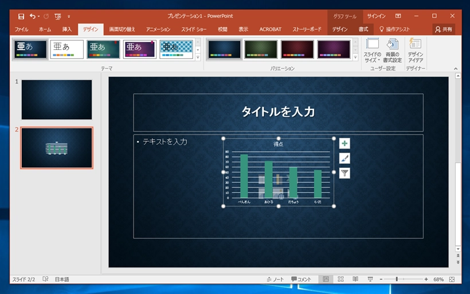Expand the variations gallery more arrow
This screenshot has width=470, height=294.
click(355, 57)
